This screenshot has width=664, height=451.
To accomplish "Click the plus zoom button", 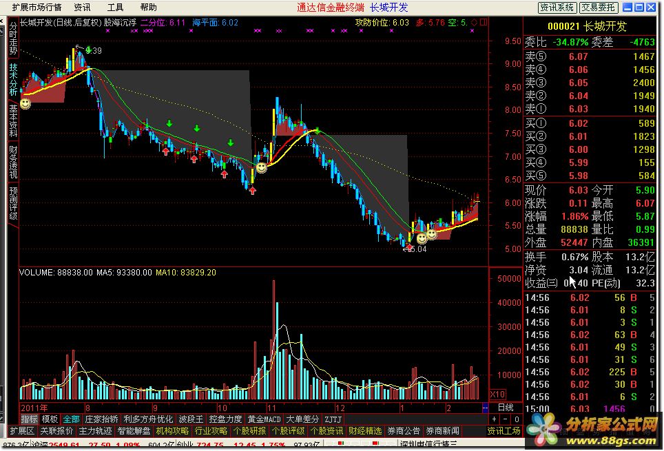I will tap(494, 419).
